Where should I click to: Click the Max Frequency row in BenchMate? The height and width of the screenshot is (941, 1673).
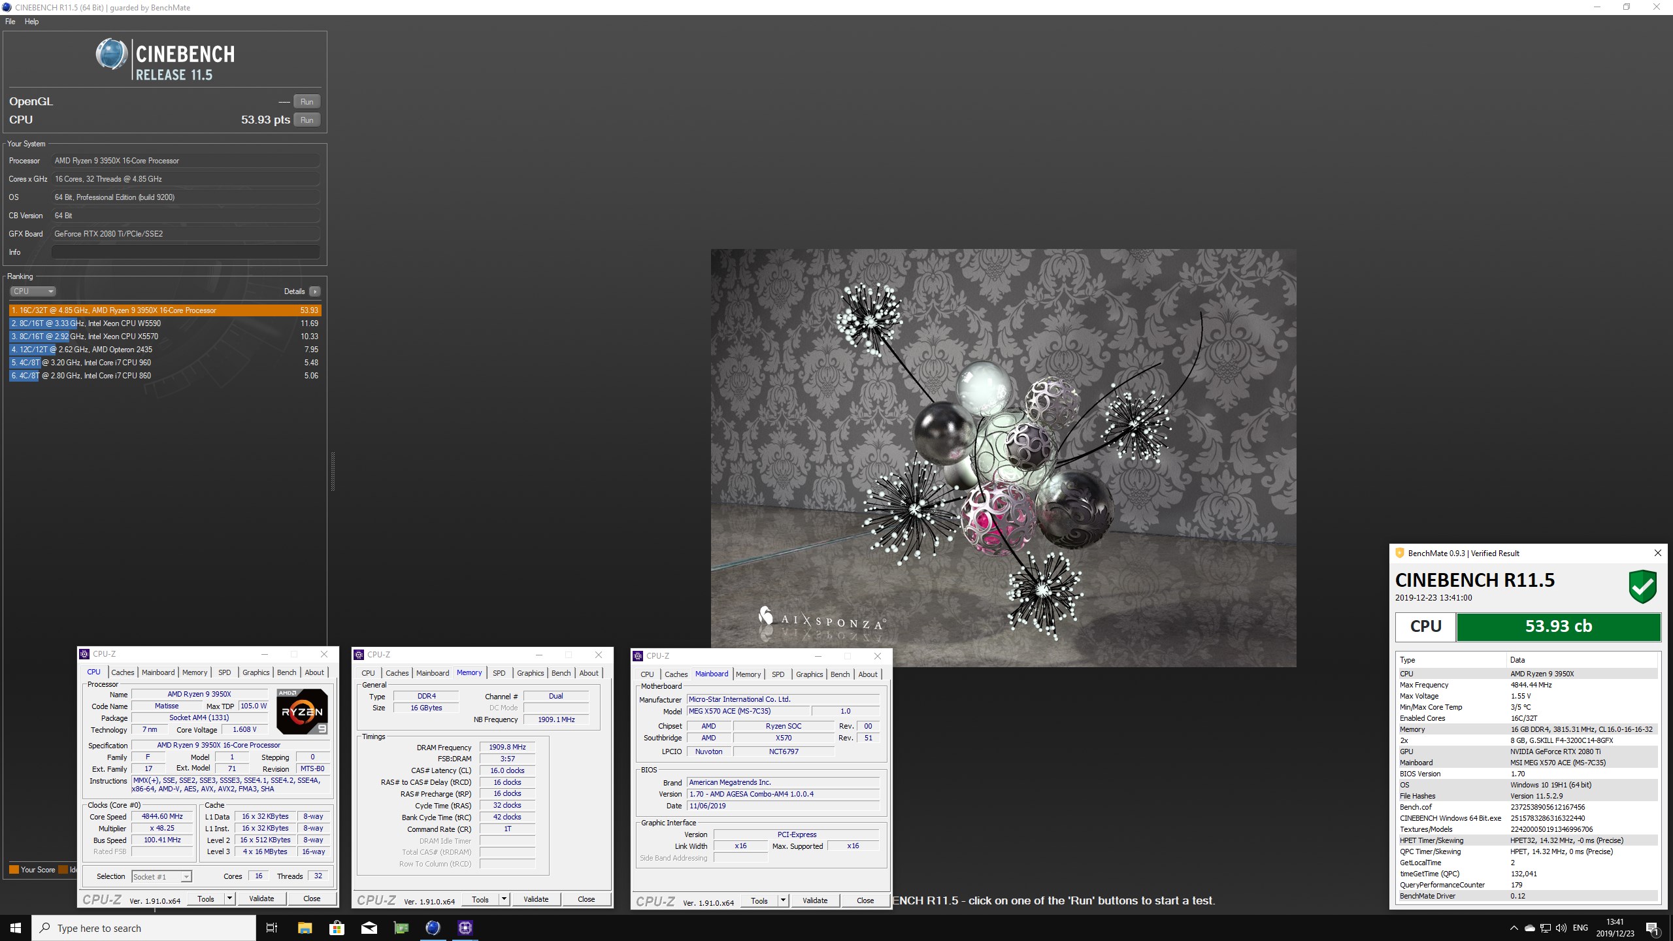coord(1528,685)
